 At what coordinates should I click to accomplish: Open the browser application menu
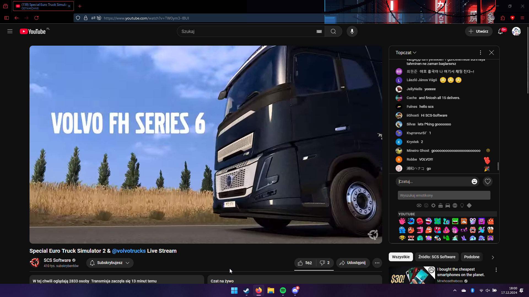[522, 18]
